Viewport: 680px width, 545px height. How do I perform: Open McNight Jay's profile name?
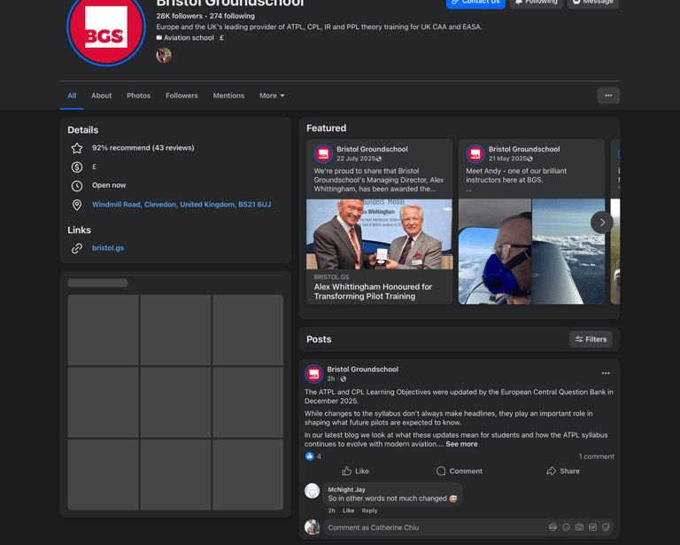346,489
